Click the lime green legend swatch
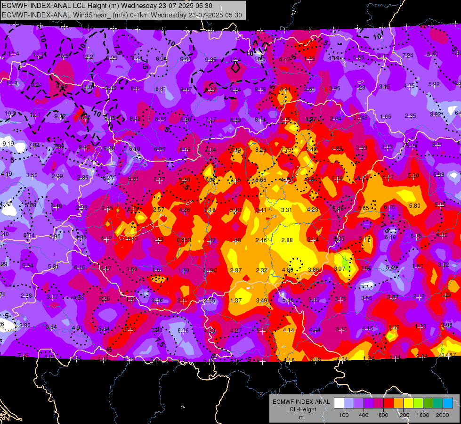 point(418,403)
